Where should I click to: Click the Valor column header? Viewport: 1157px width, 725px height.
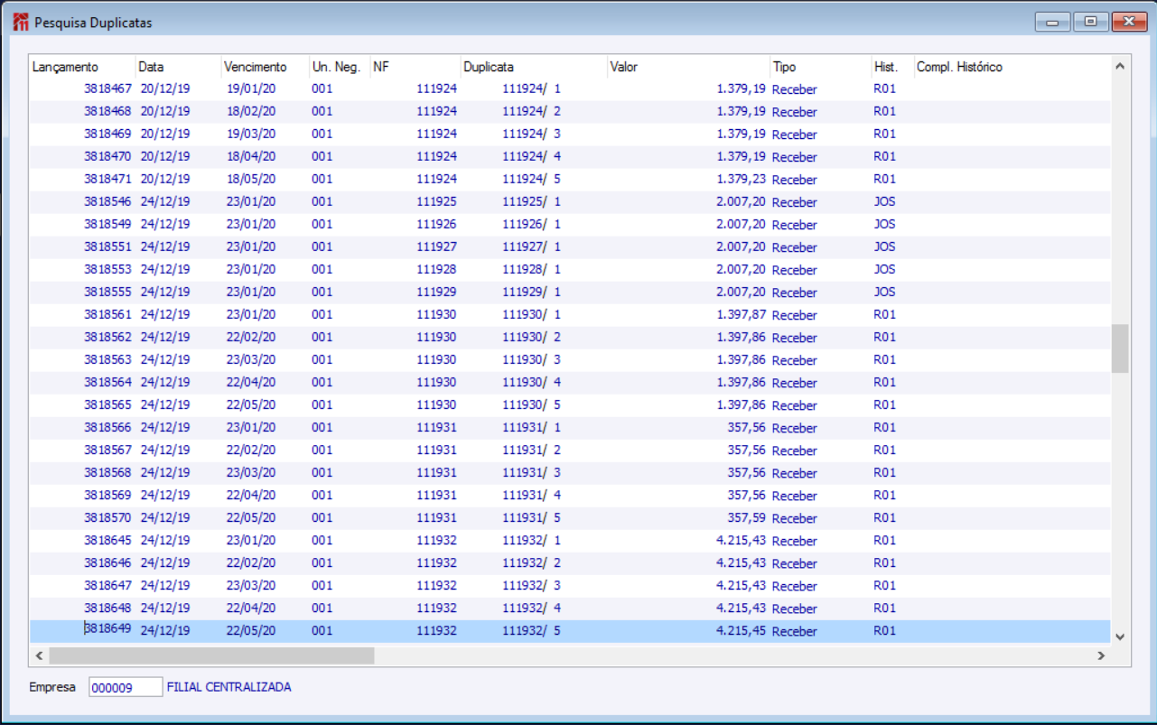(x=688, y=67)
